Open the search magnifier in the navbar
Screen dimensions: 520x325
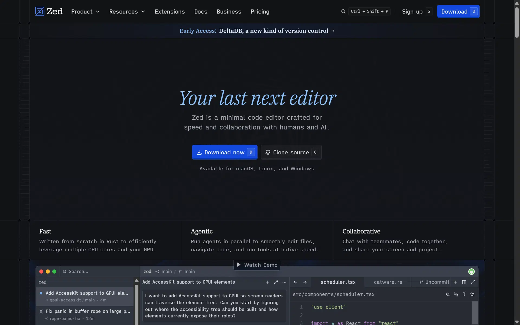(x=343, y=11)
